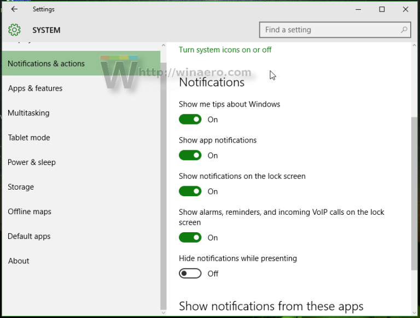Click content pane scrollbar up arrow
This screenshot has width=420, height=318.
point(414,45)
